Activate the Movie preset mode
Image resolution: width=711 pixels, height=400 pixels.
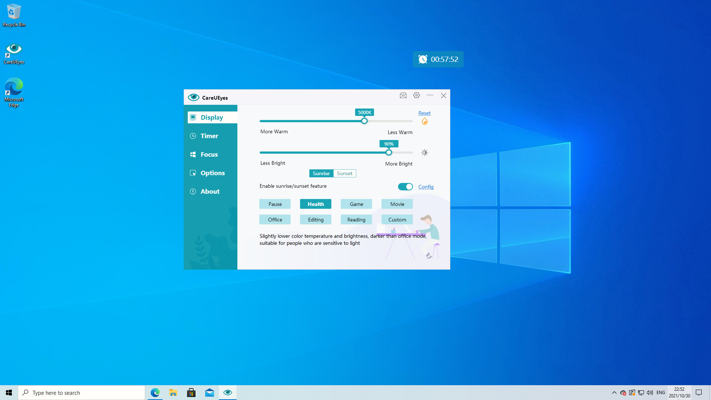click(397, 204)
